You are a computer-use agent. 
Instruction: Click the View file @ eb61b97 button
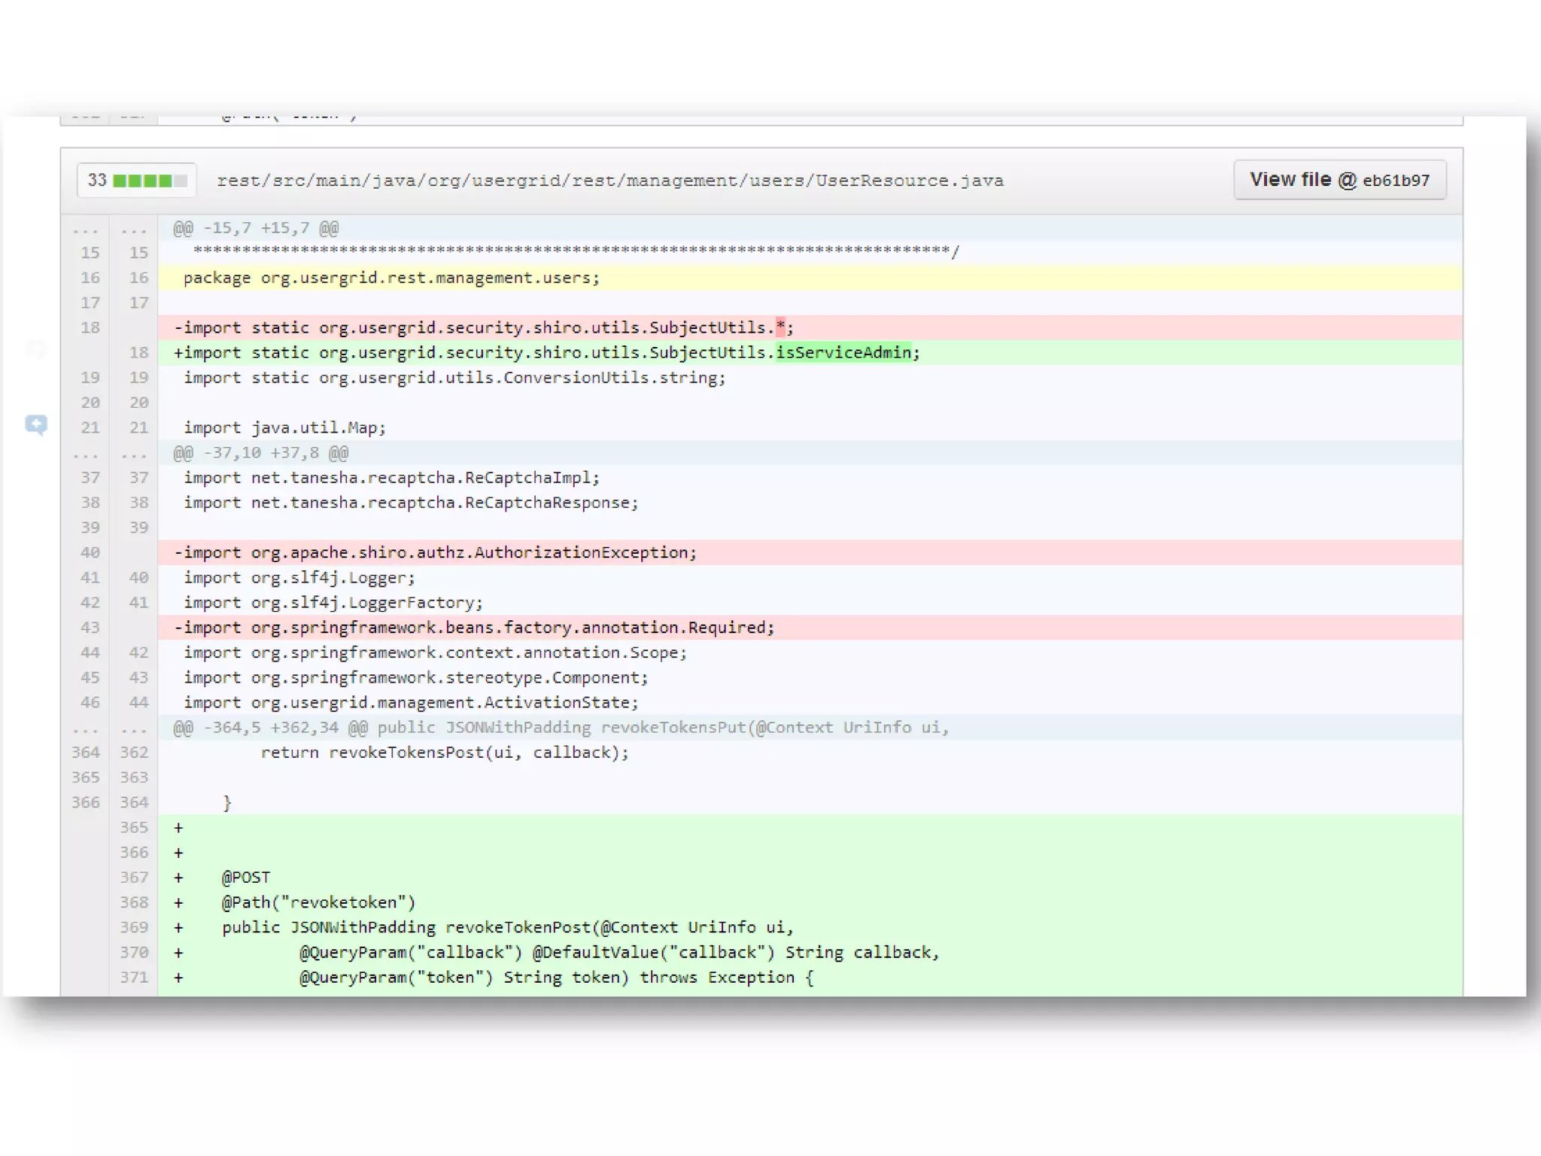pos(1339,180)
